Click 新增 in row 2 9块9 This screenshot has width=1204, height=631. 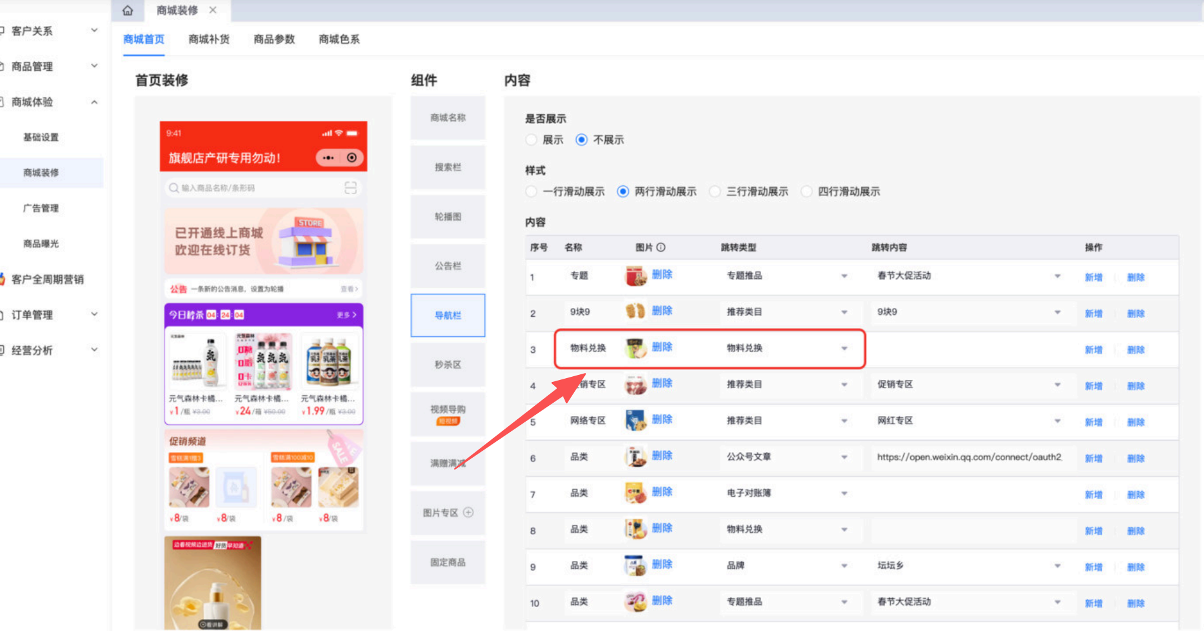(1093, 314)
